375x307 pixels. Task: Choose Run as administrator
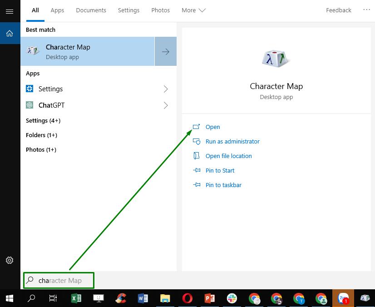point(232,141)
